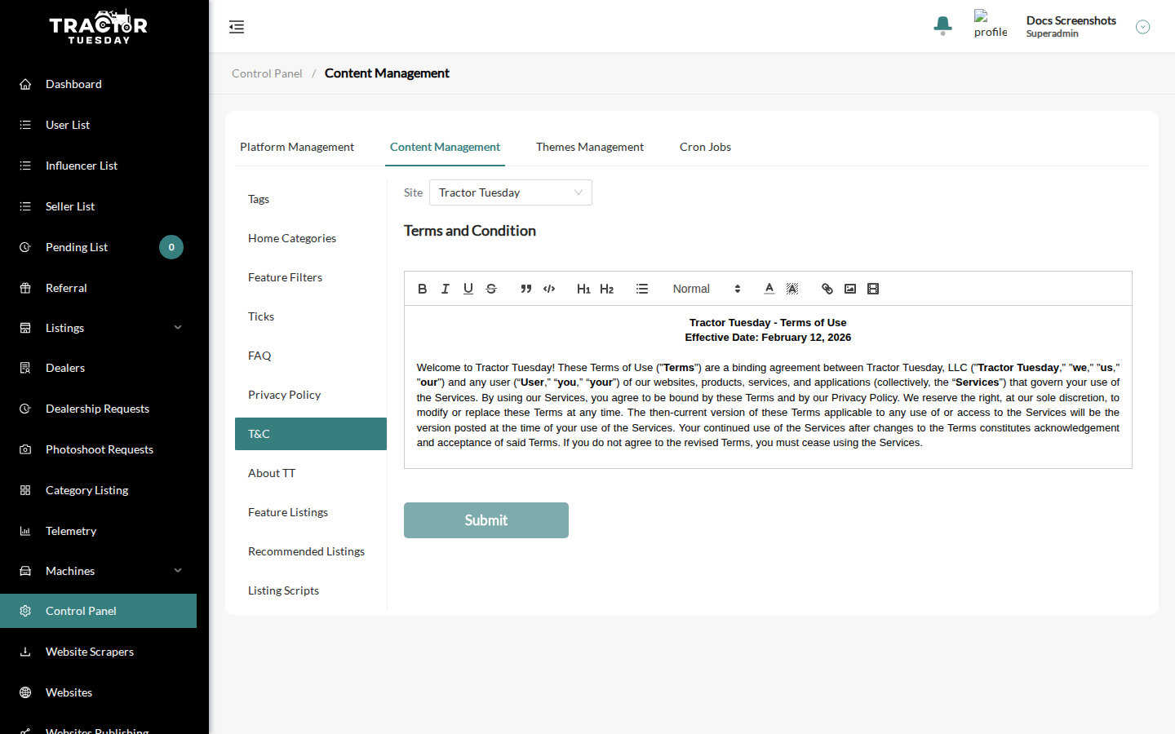Viewport: 1175px width, 734px height.
Task: Click inside the Terms of Use editor text
Action: coord(768,387)
